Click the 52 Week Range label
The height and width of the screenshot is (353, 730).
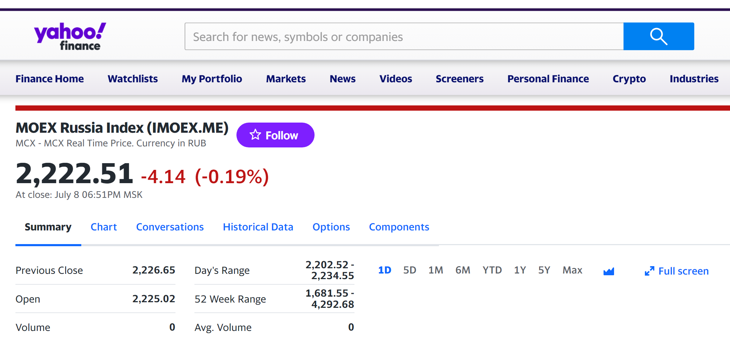point(230,299)
